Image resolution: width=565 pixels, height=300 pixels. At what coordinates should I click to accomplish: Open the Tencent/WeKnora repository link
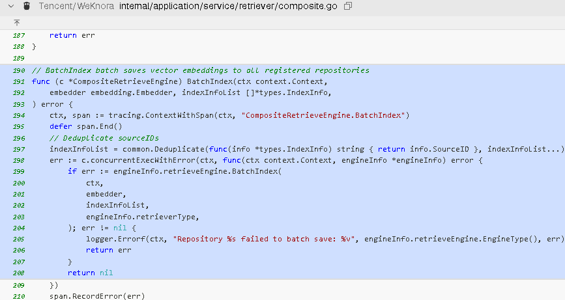pyautogui.click(x=76, y=6)
